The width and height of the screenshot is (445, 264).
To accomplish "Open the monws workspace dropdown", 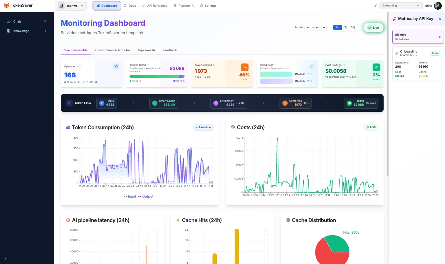I will (x=71, y=6).
